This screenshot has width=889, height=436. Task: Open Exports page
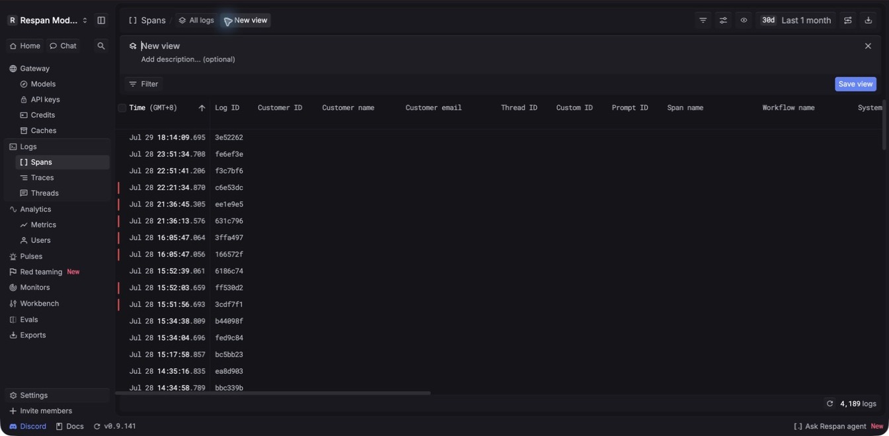click(32, 335)
